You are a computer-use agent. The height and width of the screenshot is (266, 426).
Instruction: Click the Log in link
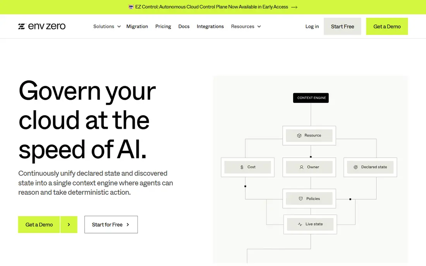312,26
